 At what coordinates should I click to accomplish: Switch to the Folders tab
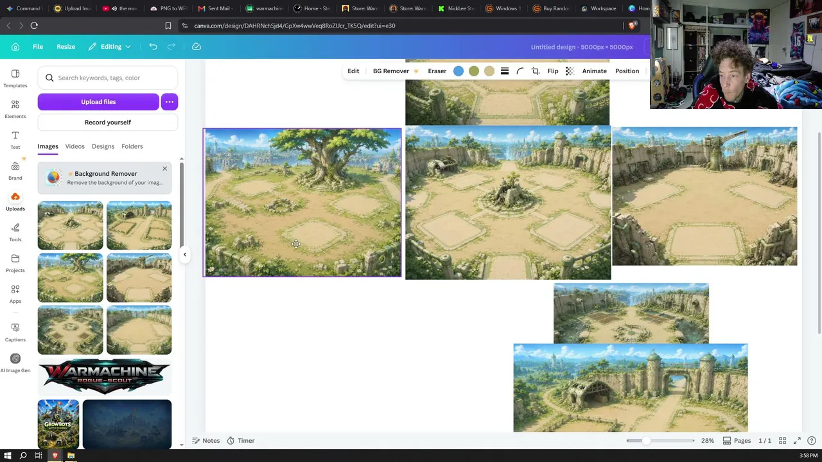(x=132, y=146)
